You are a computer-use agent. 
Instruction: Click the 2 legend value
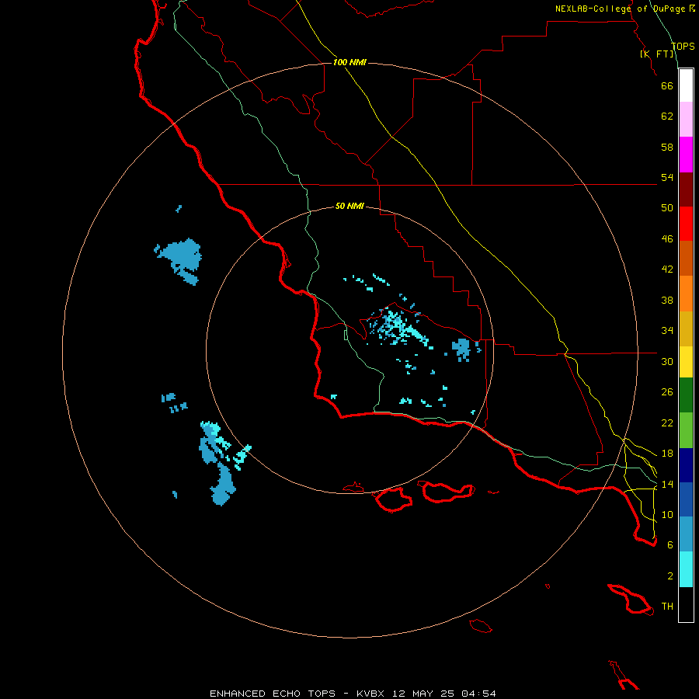[x=669, y=576]
